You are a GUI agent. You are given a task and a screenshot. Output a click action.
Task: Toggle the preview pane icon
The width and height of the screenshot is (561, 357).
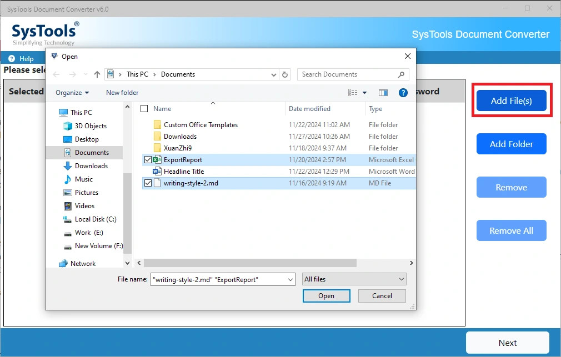click(x=383, y=93)
